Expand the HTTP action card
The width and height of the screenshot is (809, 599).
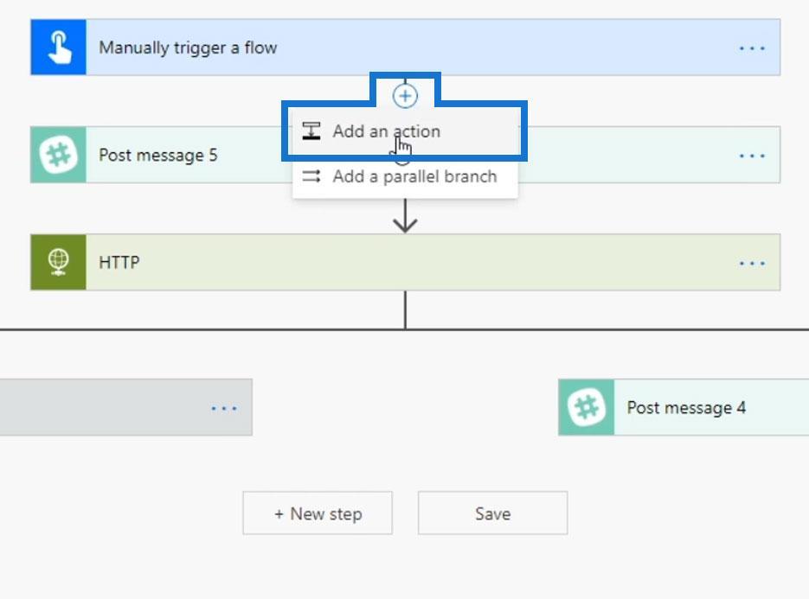tap(406, 263)
